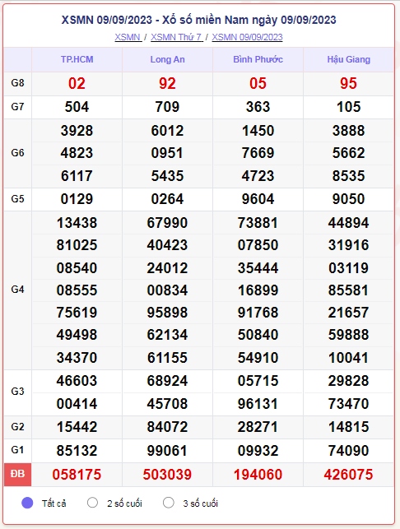Click the G8 number 02 for TP.HCM
Image resolution: width=400 pixels, height=529 pixels.
(77, 83)
